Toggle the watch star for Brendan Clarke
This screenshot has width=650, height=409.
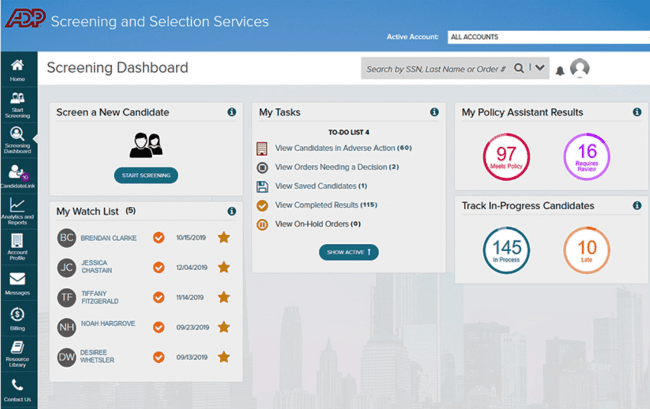click(x=223, y=238)
